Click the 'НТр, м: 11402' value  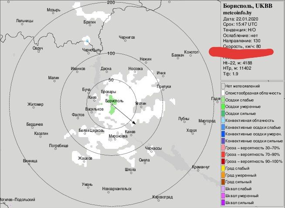237,68
